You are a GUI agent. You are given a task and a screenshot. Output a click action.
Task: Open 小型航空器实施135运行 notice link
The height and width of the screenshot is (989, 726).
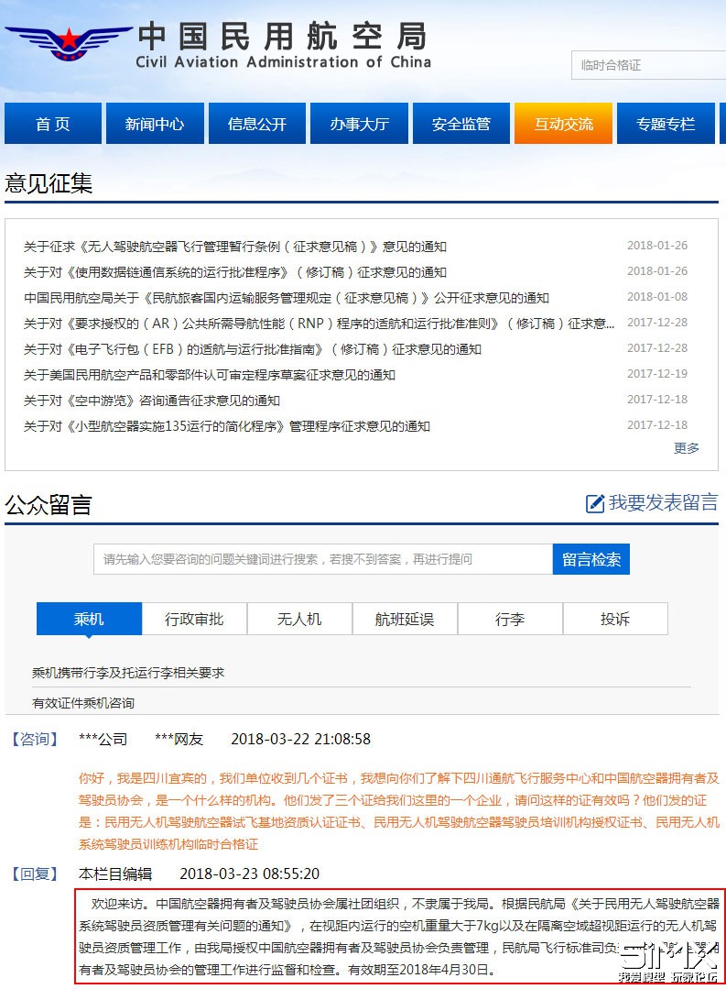pos(227,426)
